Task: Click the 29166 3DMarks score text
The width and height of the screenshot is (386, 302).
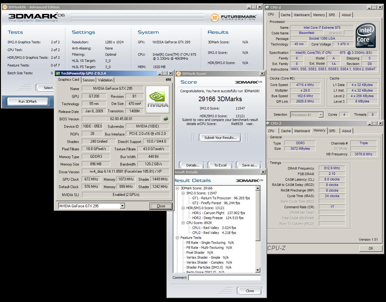Action: (x=220, y=99)
